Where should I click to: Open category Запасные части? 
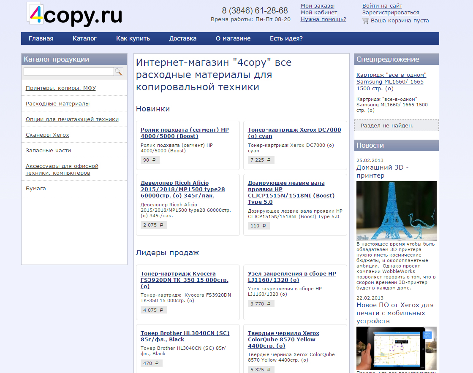click(x=48, y=150)
